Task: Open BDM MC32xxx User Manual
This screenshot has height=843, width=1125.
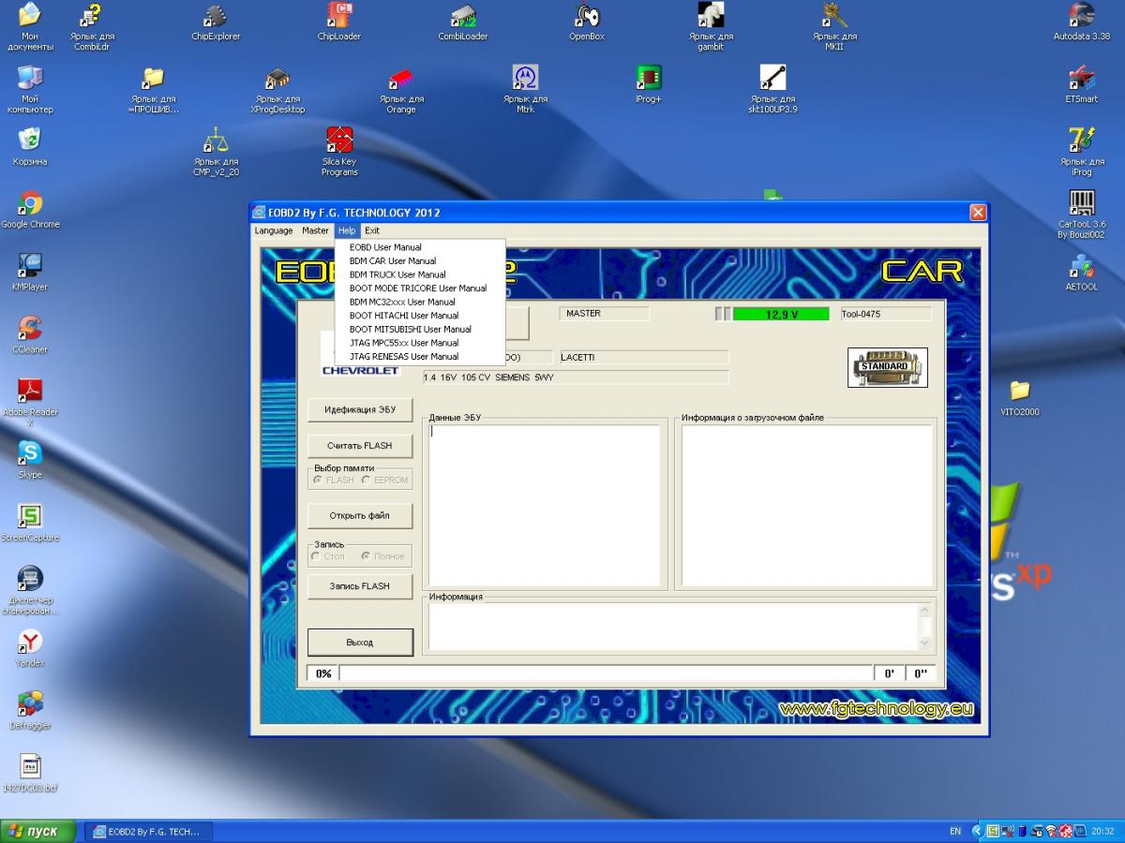Action: coord(420,302)
